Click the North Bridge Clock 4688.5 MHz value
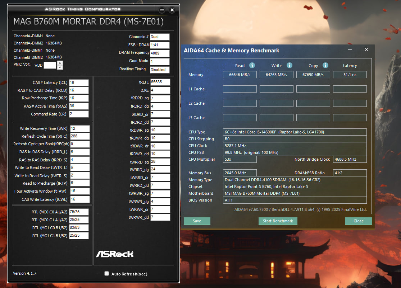Image resolution: width=401 pixels, height=288 pixels. pyautogui.click(x=350, y=159)
